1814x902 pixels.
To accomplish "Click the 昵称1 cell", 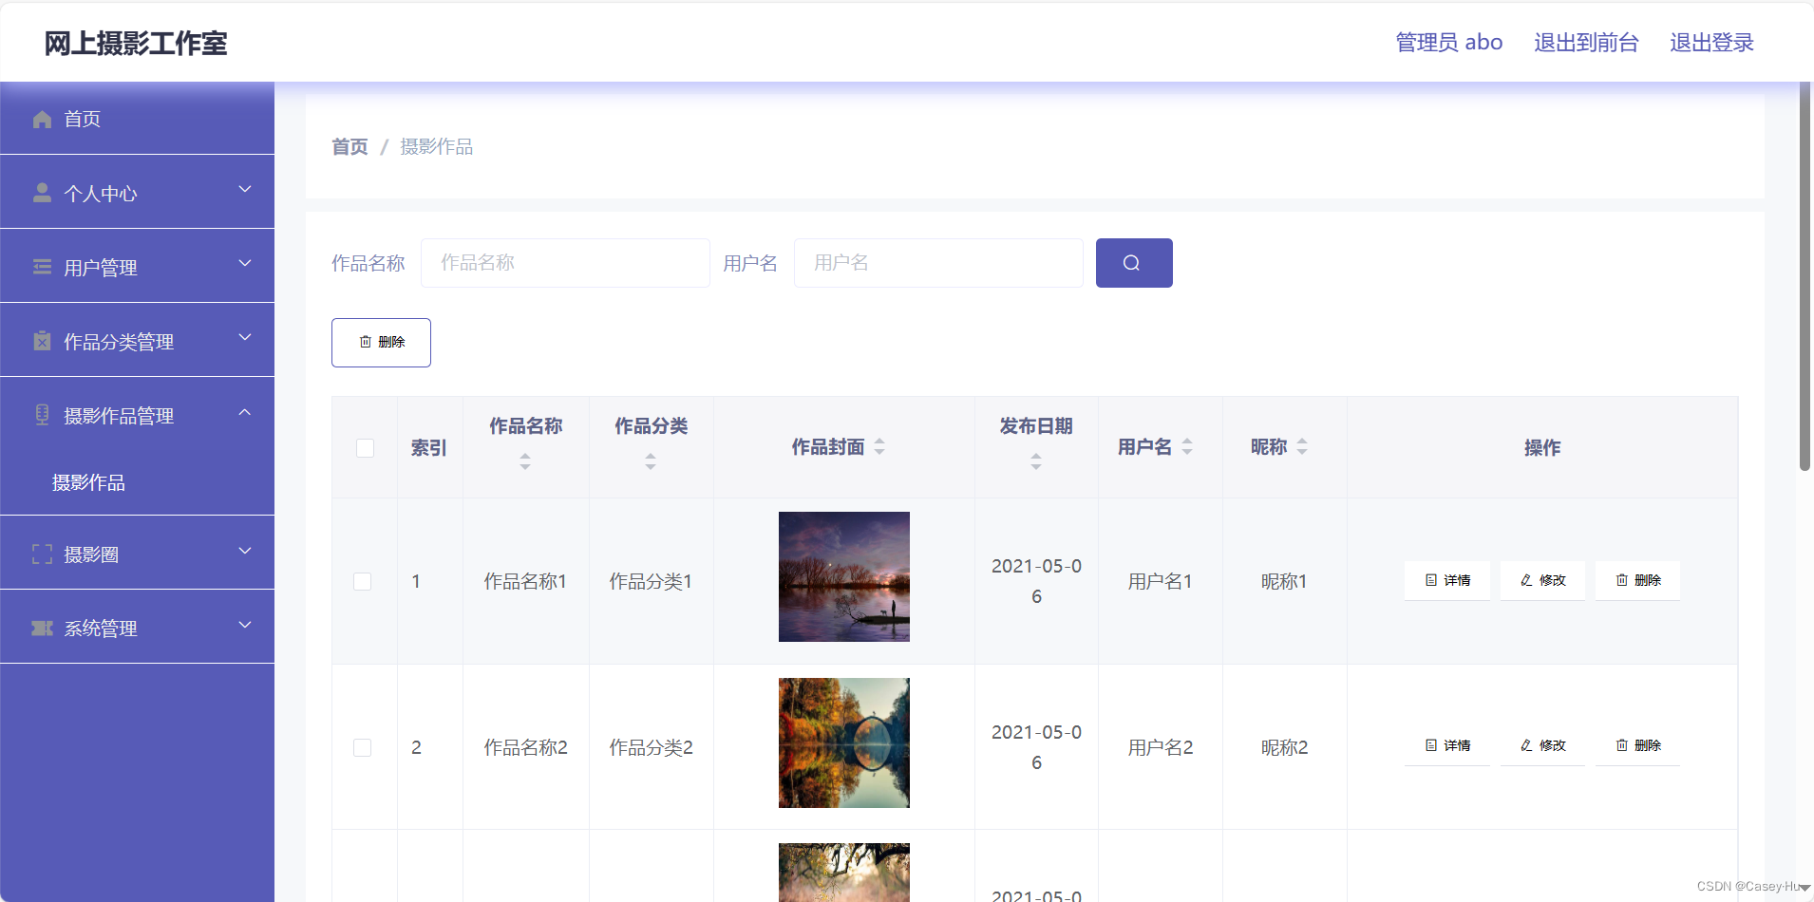I will click(1284, 581).
